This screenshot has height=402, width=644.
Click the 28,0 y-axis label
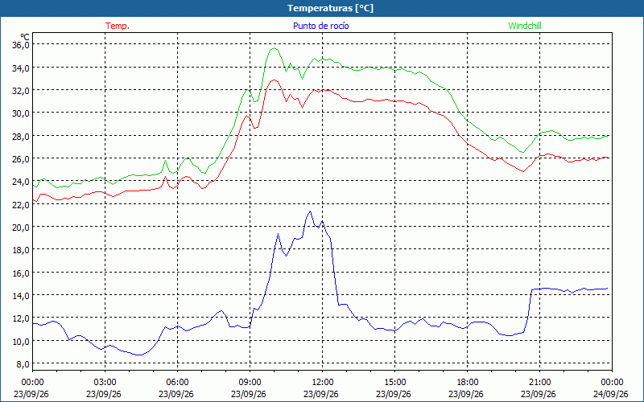coord(20,136)
